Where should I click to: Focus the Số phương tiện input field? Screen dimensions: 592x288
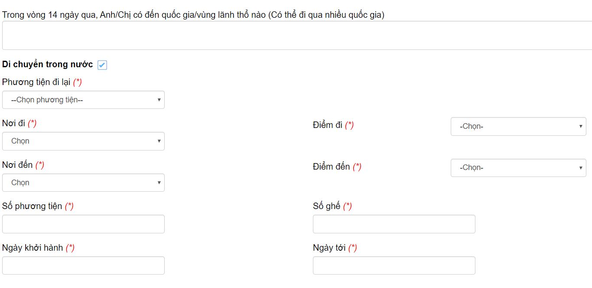click(83, 224)
